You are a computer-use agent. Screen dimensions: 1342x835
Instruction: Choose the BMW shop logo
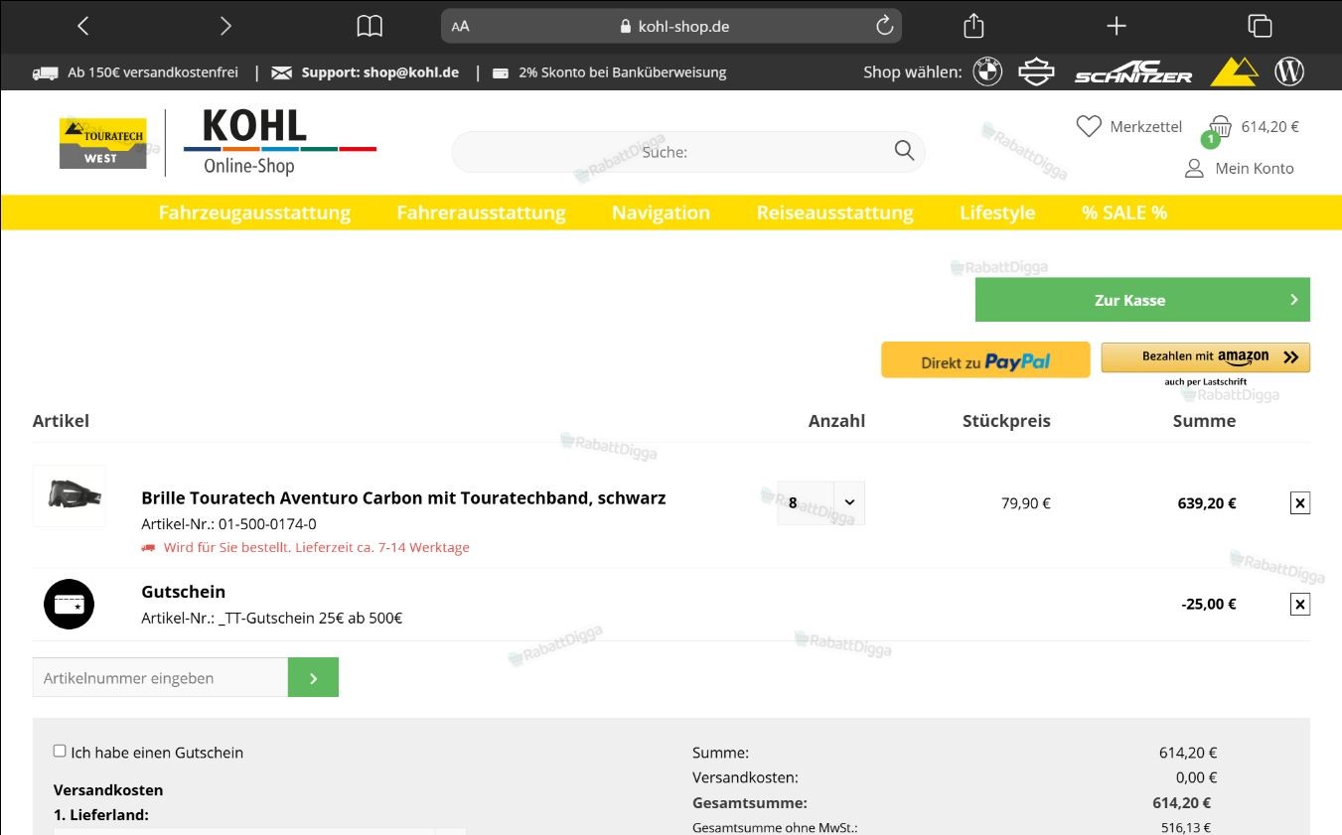click(x=987, y=71)
